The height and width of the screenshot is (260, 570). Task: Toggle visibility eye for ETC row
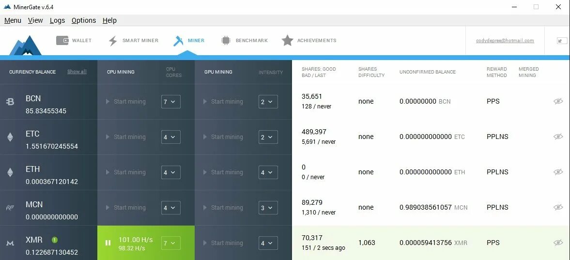(x=558, y=137)
